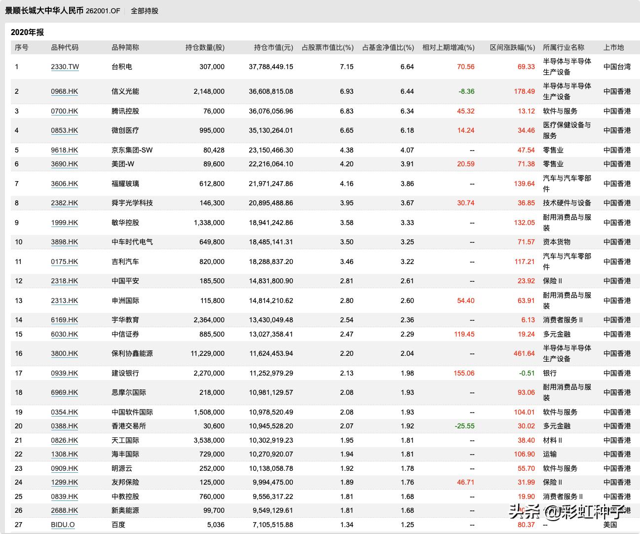Open the 1299.HK link for 友邦保险
Viewport: 640px width, 534px height.
[64, 482]
